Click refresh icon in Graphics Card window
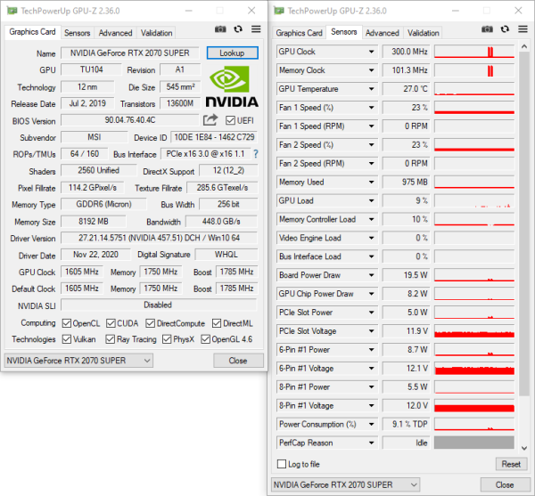The width and height of the screenshot is (535, 496). (238, 29)
